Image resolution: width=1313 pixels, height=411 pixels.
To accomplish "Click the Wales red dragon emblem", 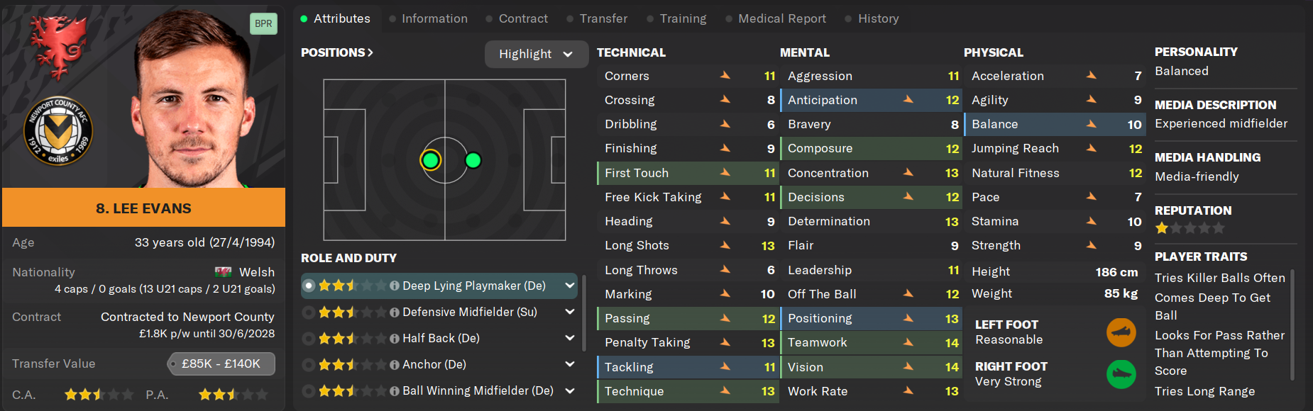I will click(58, 46).
